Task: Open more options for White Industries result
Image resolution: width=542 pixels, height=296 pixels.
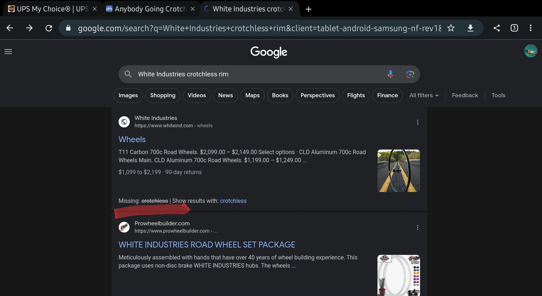Action: point(418,122)
